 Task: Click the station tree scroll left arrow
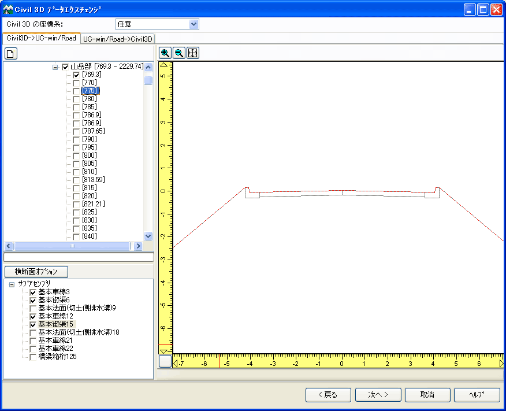click(x=9, y=246)
